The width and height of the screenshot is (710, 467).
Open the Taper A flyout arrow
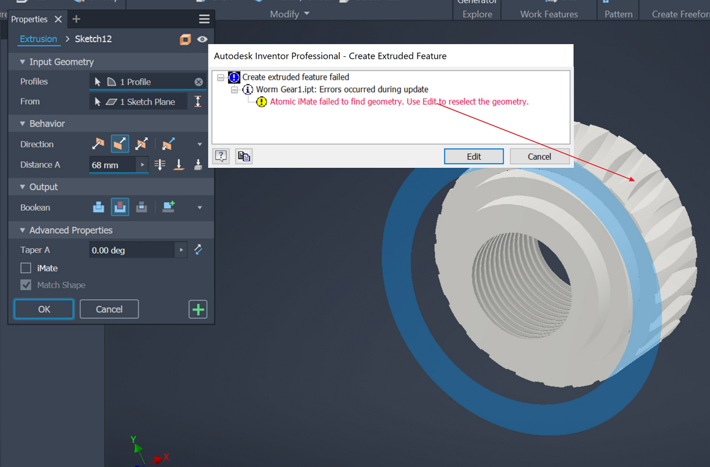181,250
